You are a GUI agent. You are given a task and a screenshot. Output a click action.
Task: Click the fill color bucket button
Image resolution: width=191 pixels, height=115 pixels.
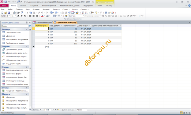point(47,16)
